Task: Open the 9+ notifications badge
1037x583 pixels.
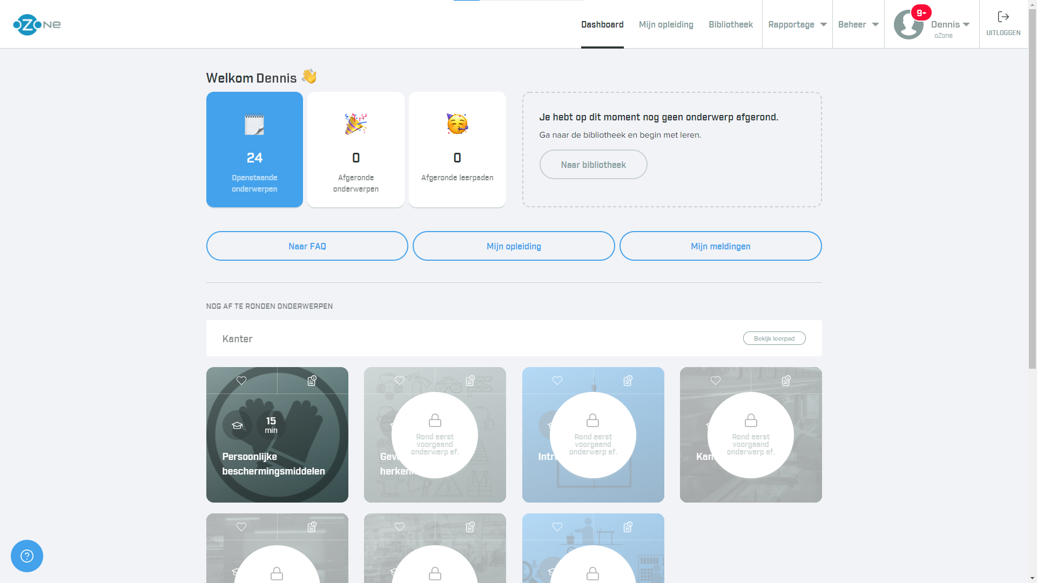Action: [x=921, y=12]
